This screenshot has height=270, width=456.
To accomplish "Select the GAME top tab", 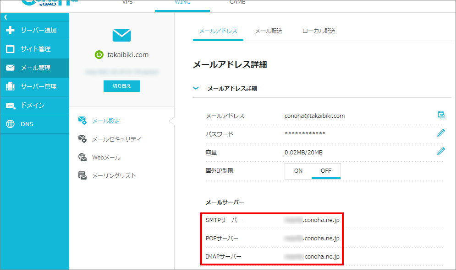I will (x=237, y=3).
